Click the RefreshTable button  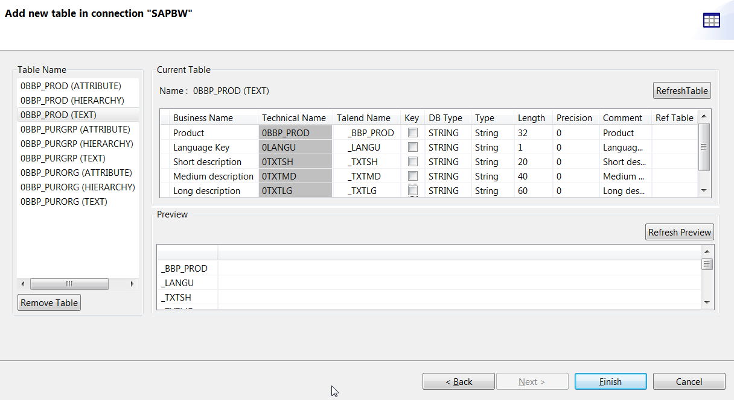(681, 90)
